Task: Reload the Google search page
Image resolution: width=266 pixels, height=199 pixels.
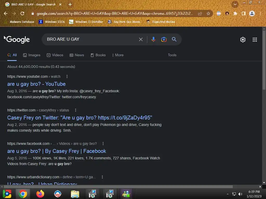Action: pyautogui.click(x=22, y=13)
